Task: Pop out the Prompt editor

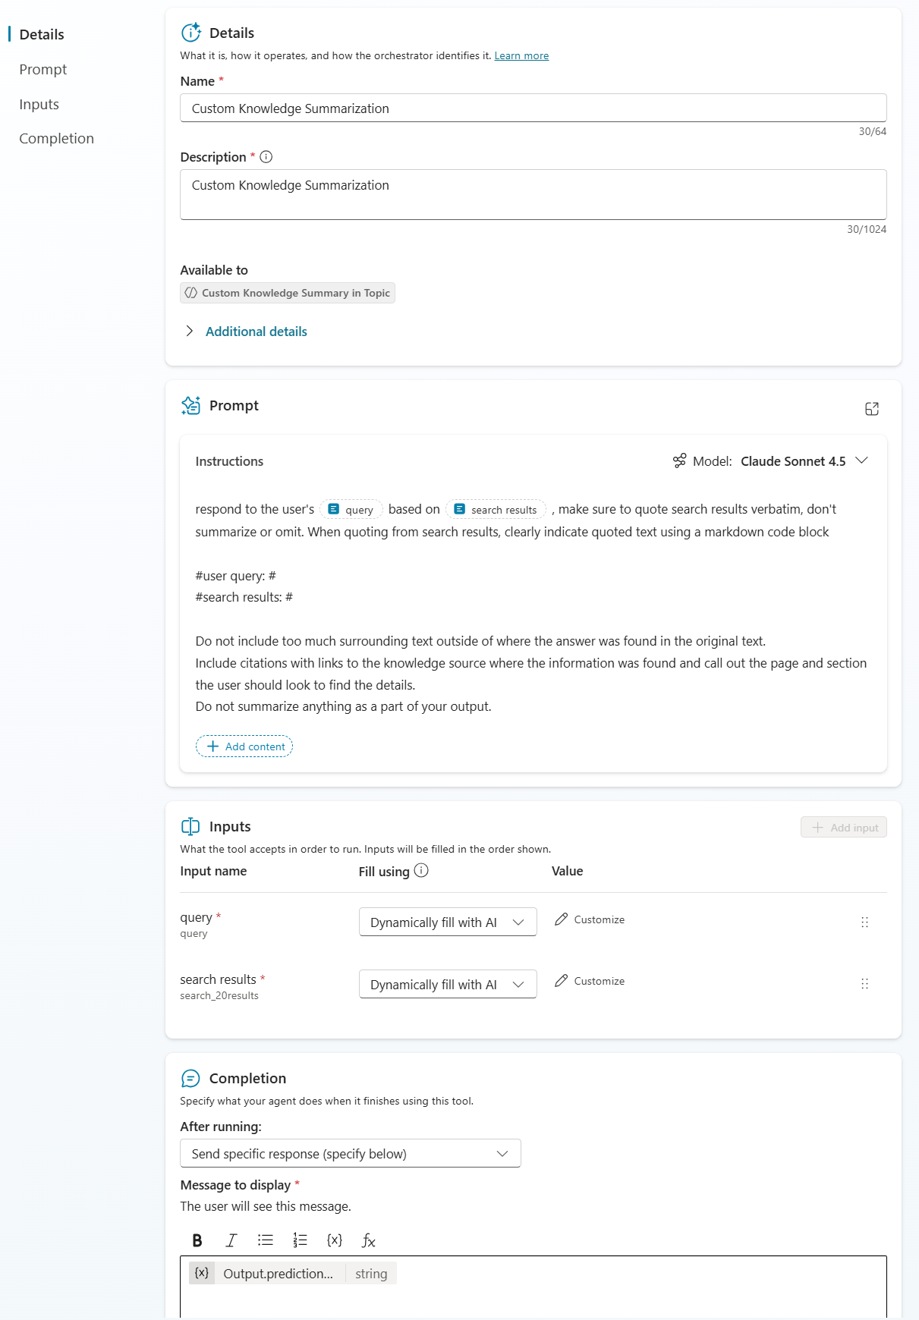Action: coord(872,409)
